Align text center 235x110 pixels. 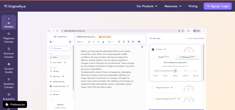124,42
